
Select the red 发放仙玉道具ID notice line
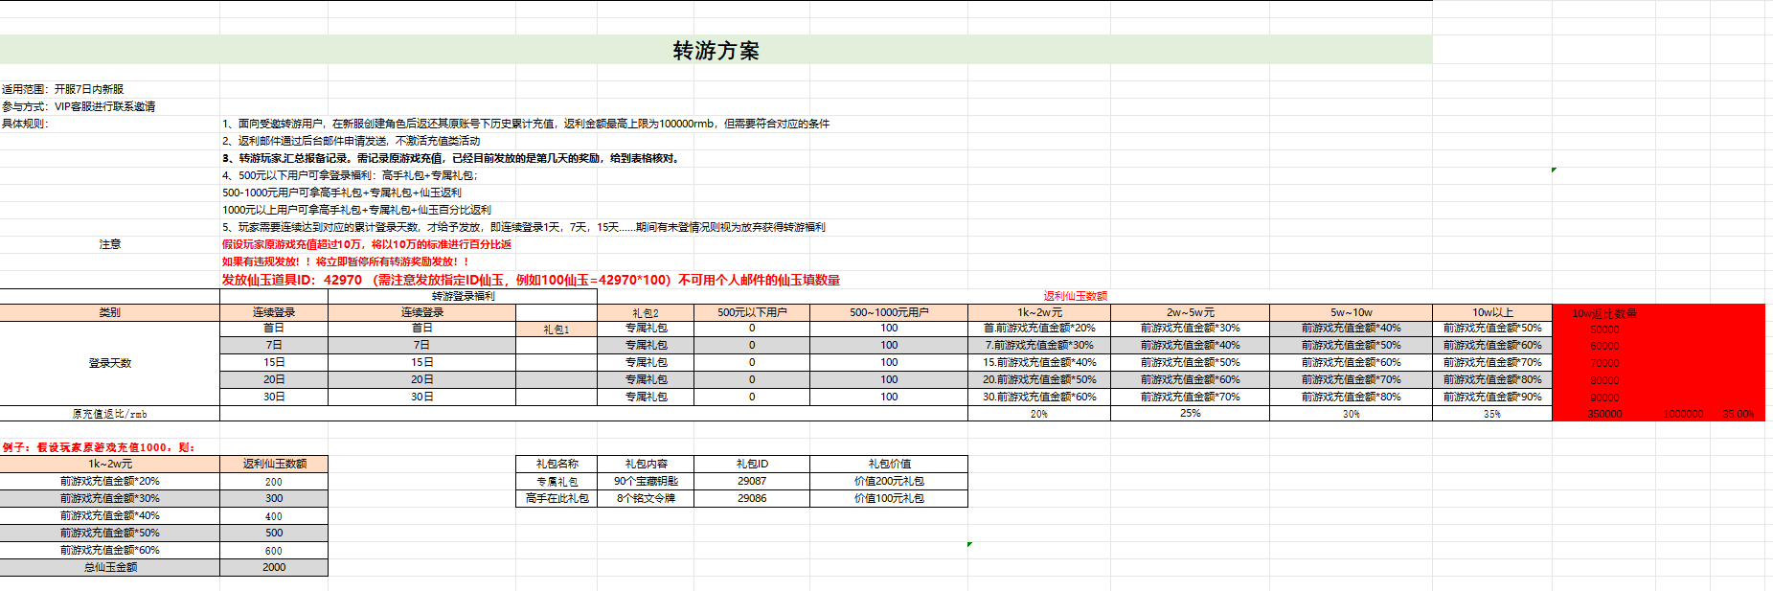531,280
